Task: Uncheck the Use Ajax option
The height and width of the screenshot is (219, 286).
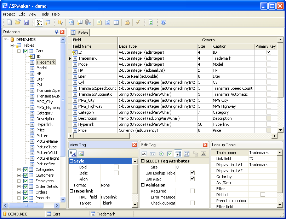Action: click(192, 179)
